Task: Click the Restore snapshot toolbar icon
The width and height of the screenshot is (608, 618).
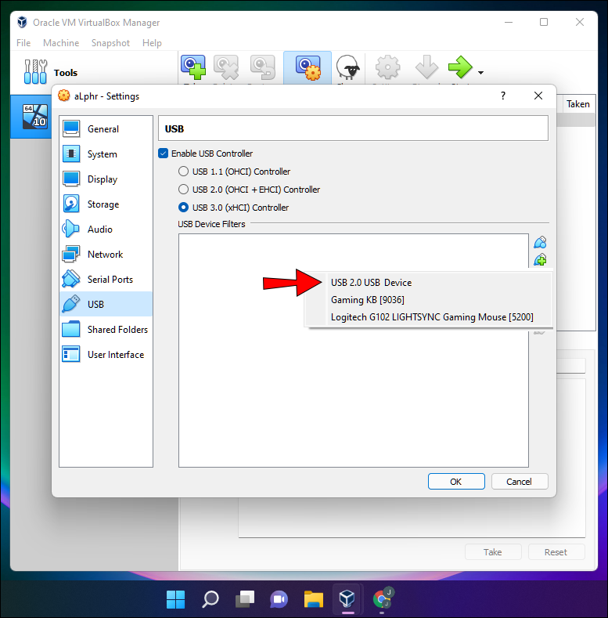Action: [263, 67]
